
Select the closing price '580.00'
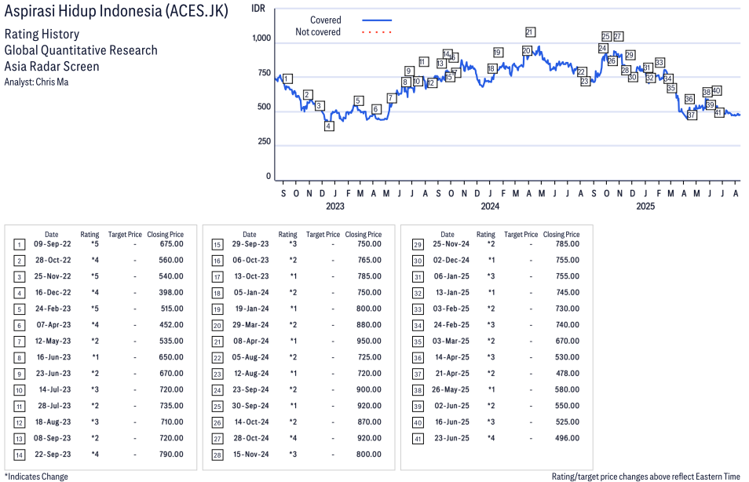tap(567, 390)
